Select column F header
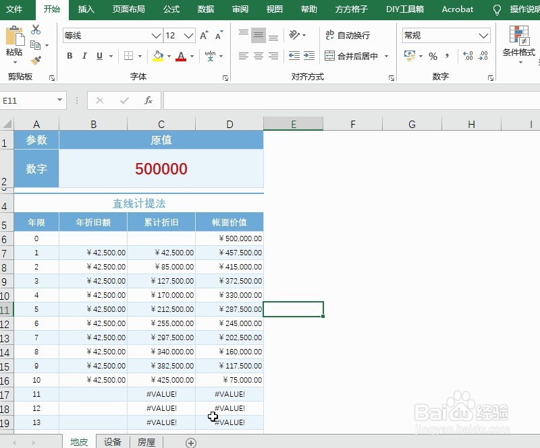The image size is (540, 448). 352,124
